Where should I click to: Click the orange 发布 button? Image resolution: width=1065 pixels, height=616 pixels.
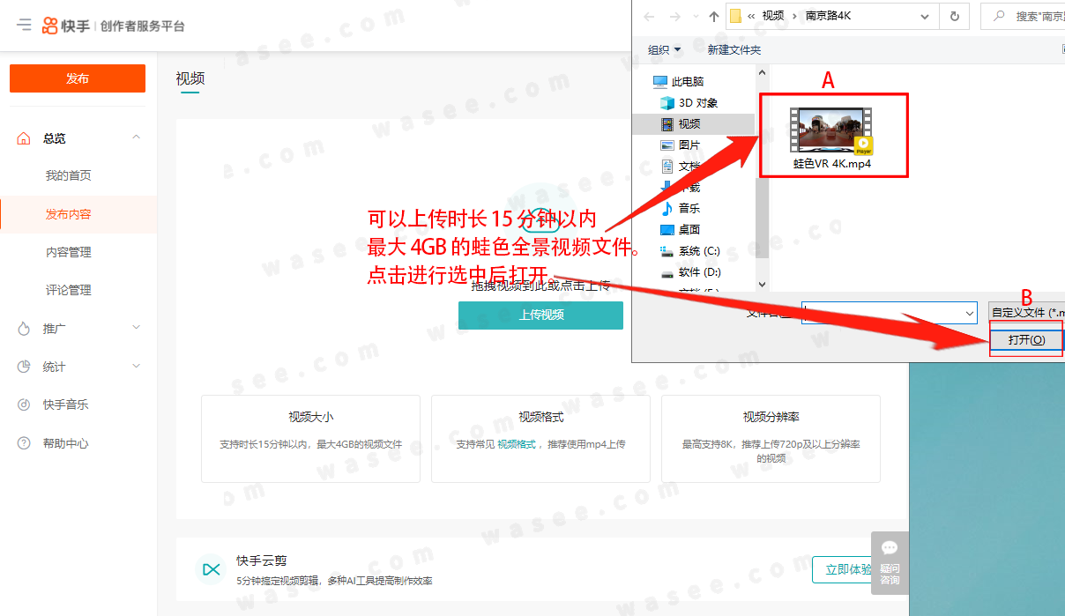click(x=78, y=78)
